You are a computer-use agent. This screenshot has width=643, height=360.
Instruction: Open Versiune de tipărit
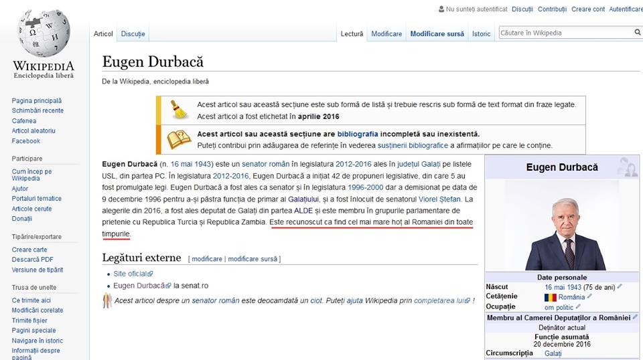38,270
